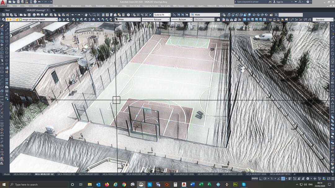Image resolution: width=335 pixels, height=188 pixels.
Task: Toggle PAPER space button in status bar
Action: (x=255, y=179)
